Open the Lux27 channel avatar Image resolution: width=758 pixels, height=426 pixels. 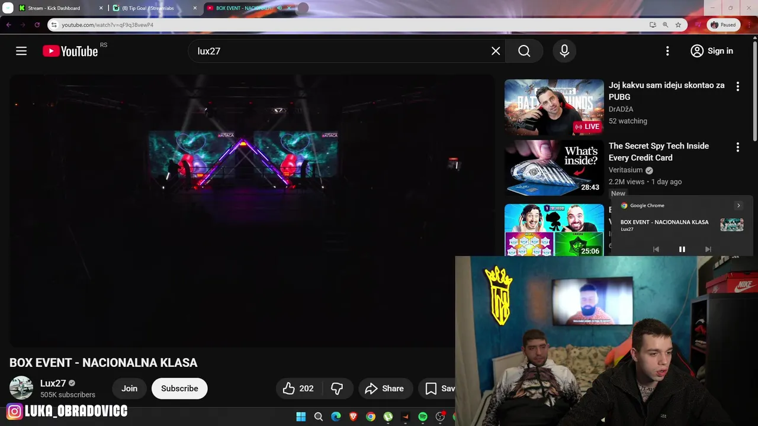tap(21, 388)
